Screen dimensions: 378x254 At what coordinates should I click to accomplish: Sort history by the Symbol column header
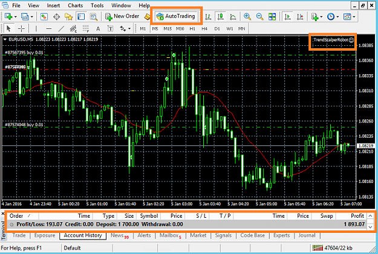tap(149, 216)
